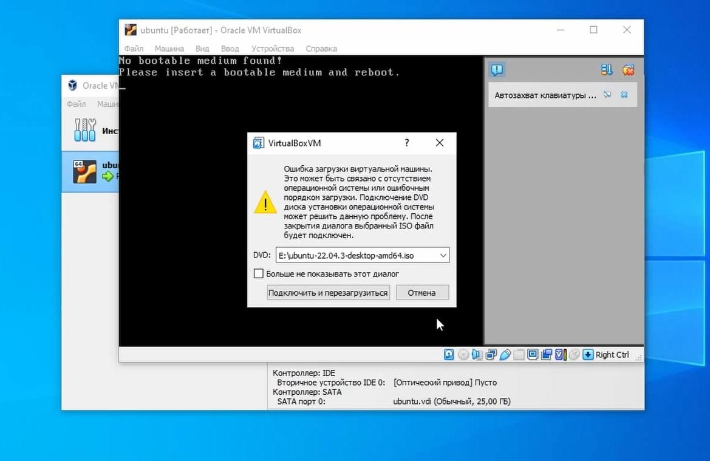
Task: Minimize the ubuntu VM window
Action: coord(561,30)
